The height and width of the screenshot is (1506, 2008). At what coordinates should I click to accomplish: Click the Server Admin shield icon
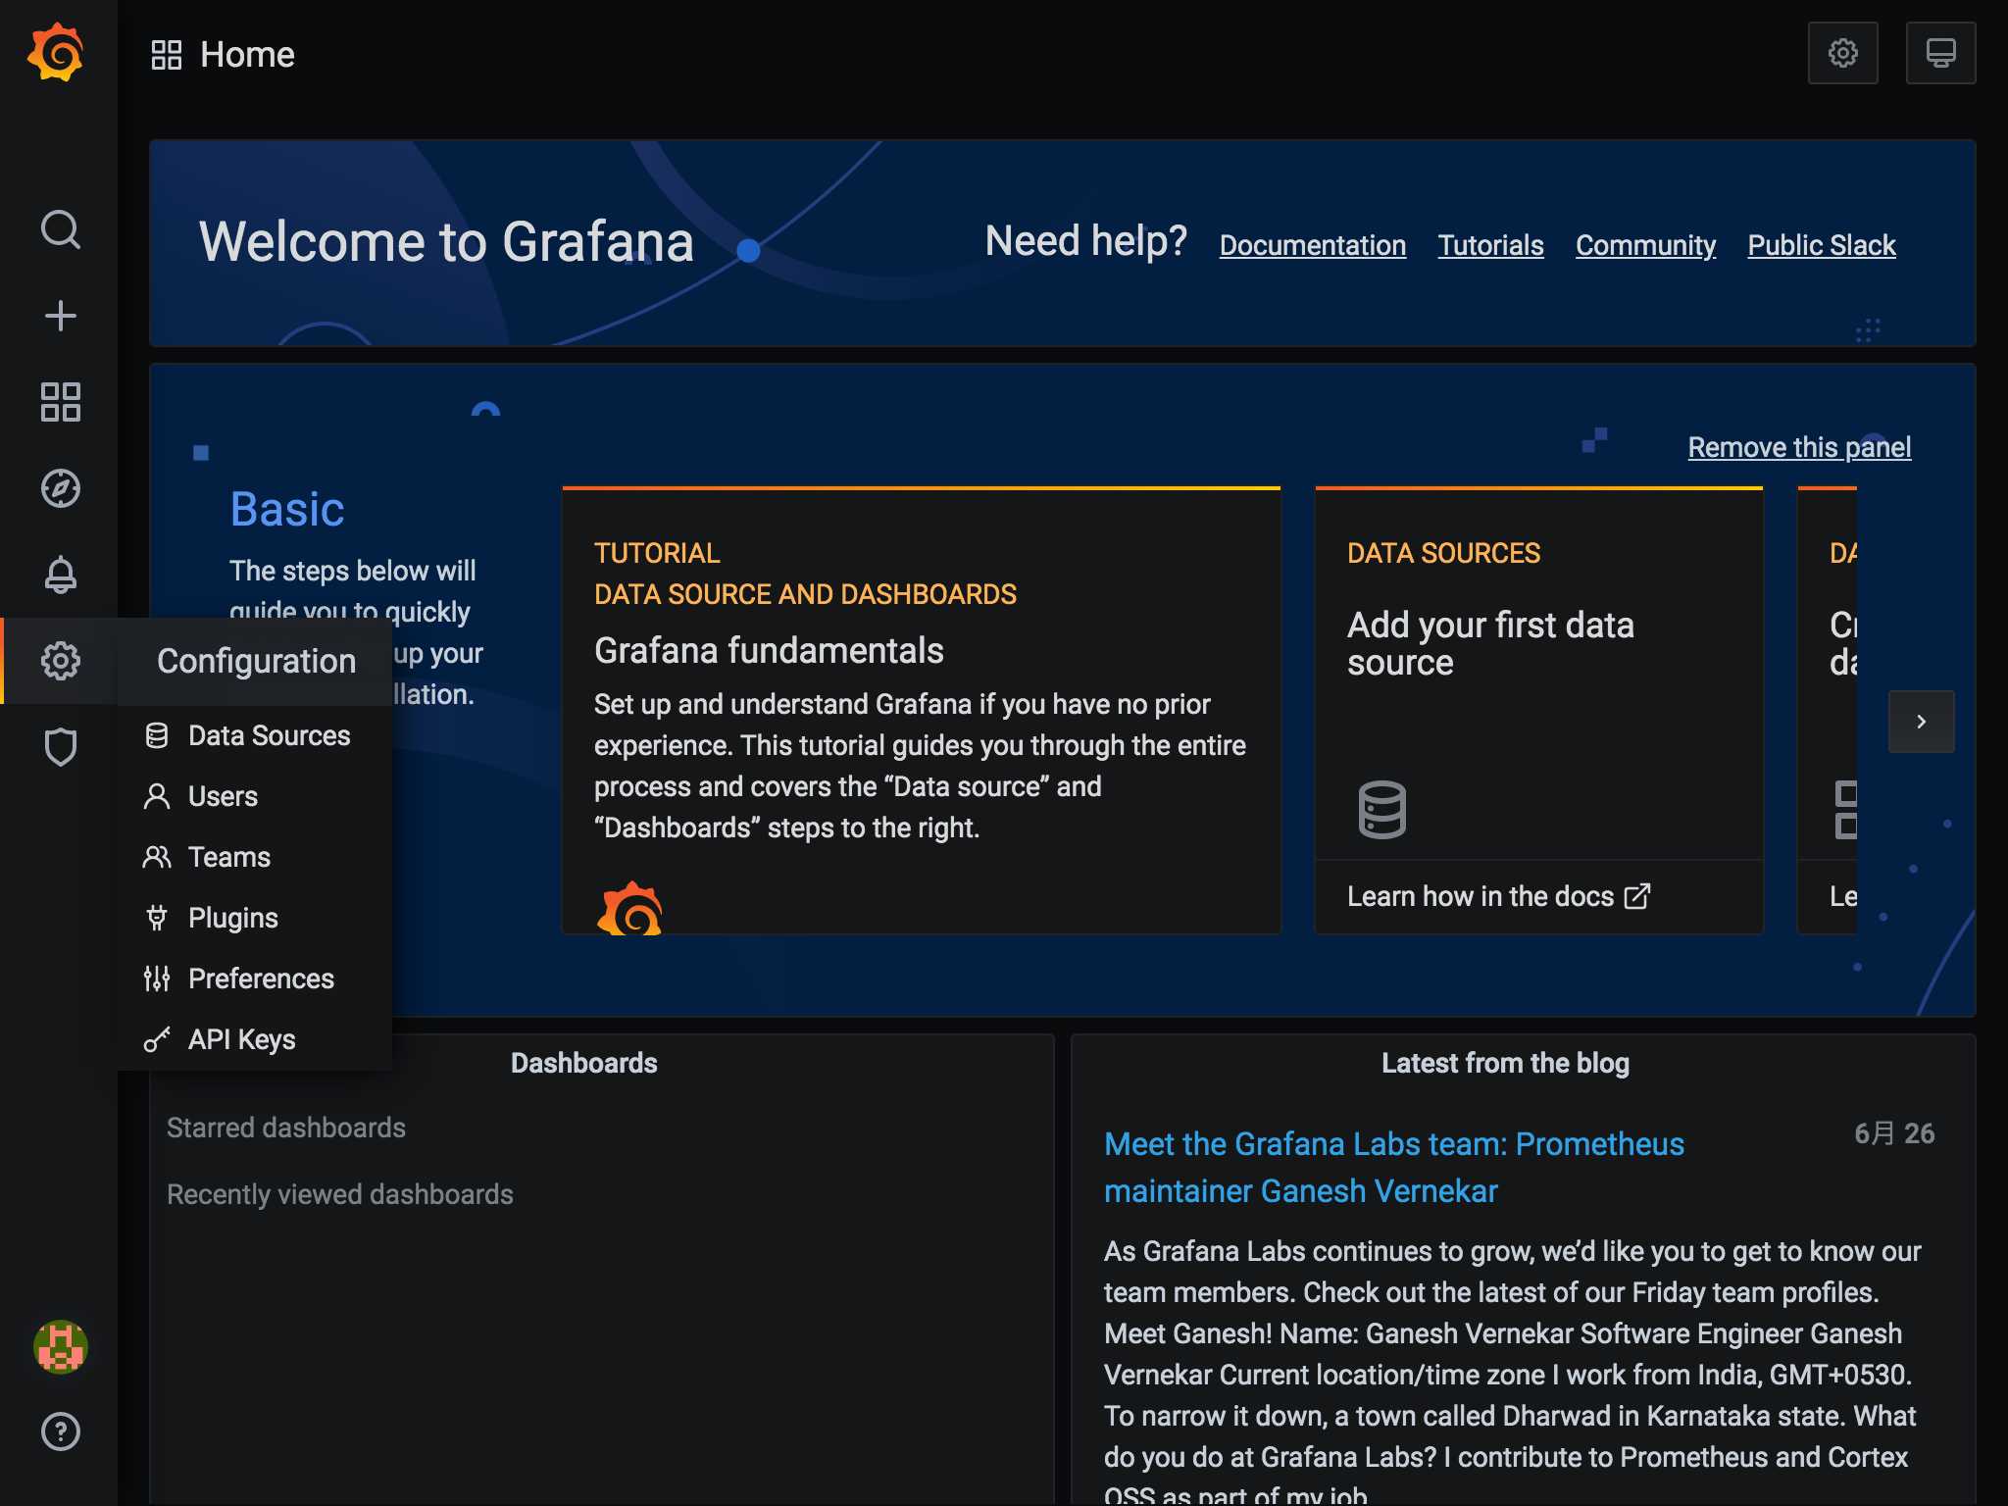coord(60,747)
